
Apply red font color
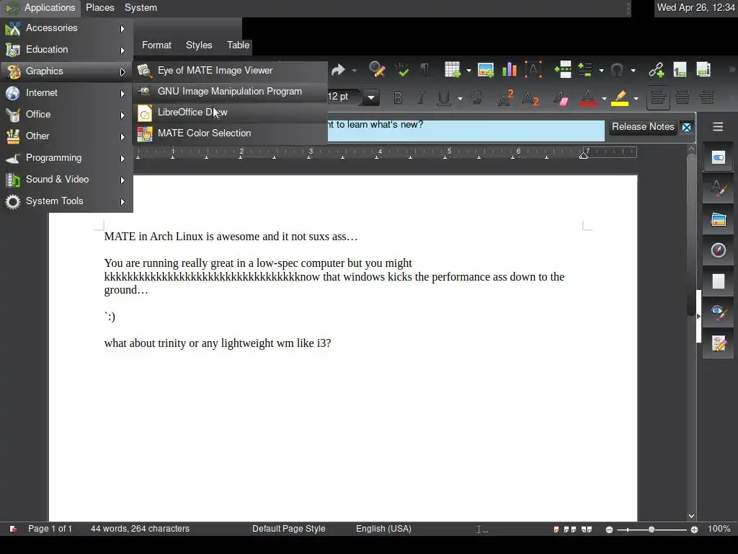tap(588, 98)
